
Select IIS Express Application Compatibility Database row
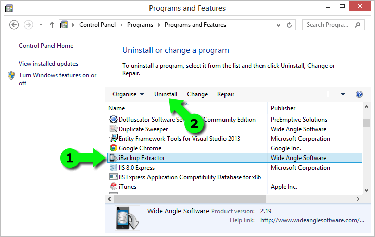click(235, 177)
